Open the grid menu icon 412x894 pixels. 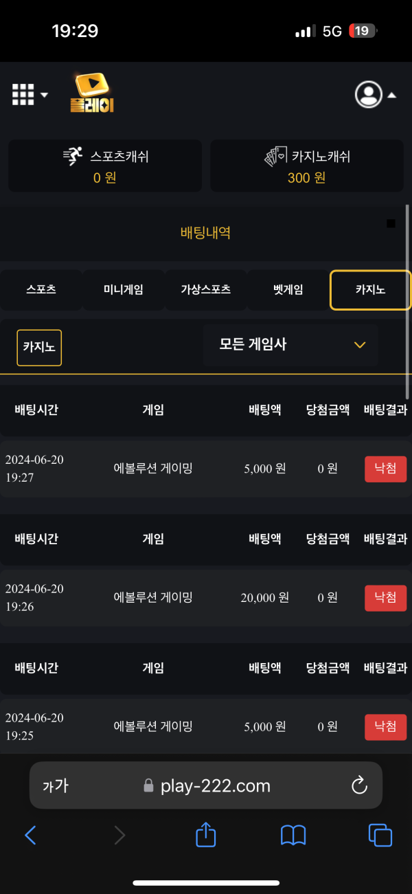[x=23, y=95]
